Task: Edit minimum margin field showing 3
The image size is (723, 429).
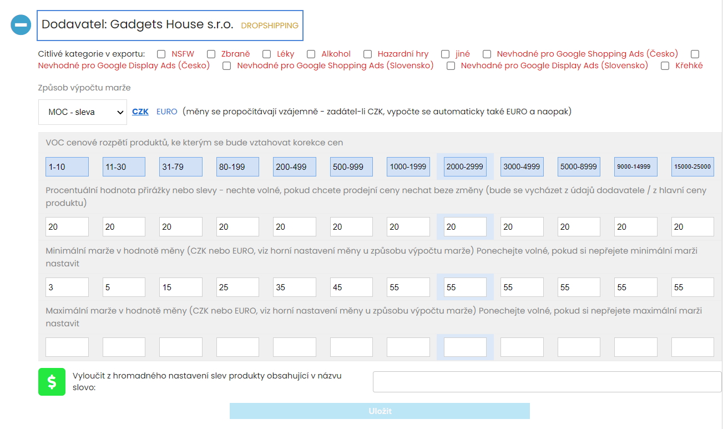Action: point(67,287)
